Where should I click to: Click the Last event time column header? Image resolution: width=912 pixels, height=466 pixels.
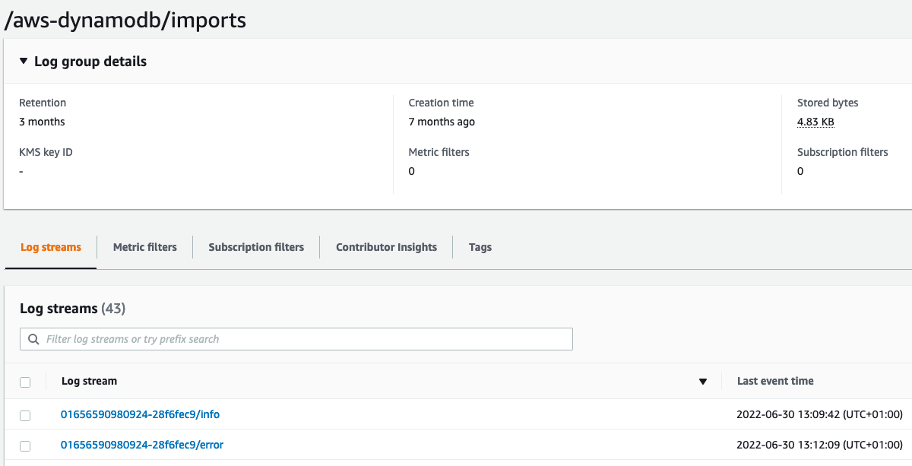point(775,381)
